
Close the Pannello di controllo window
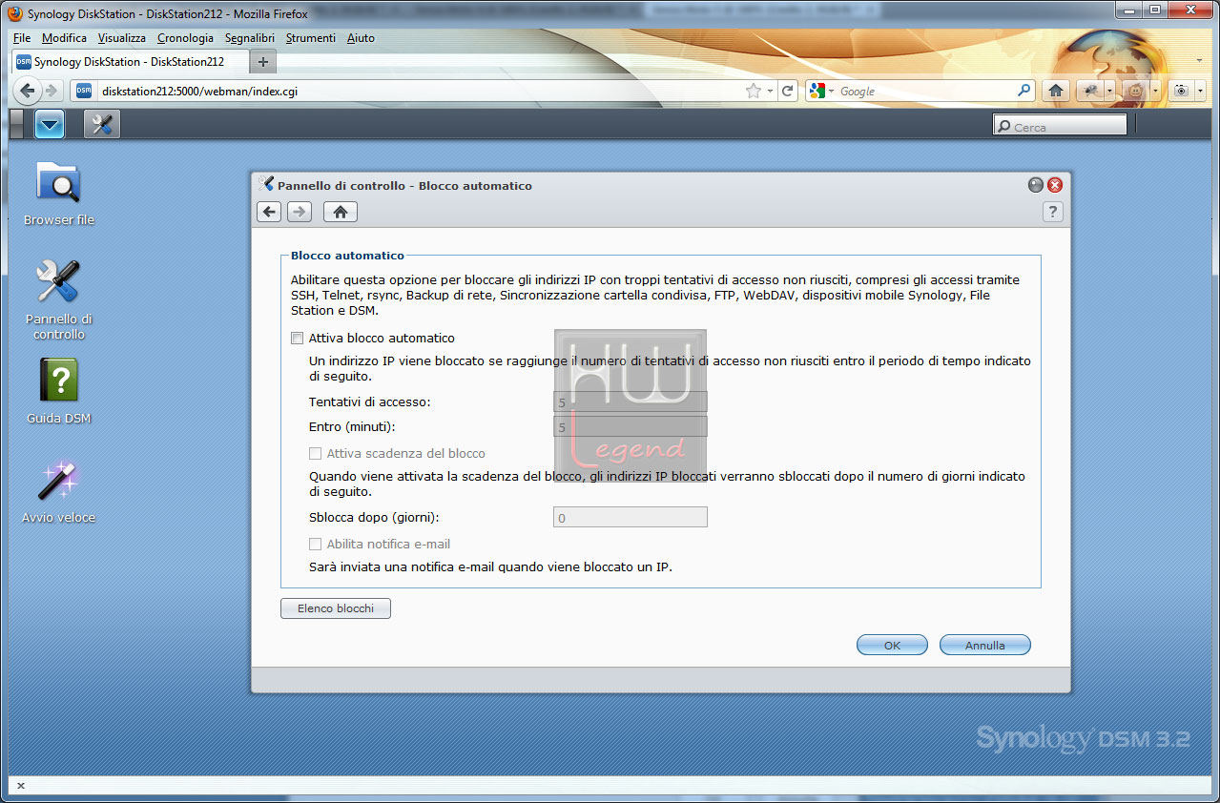[1055, 185]
